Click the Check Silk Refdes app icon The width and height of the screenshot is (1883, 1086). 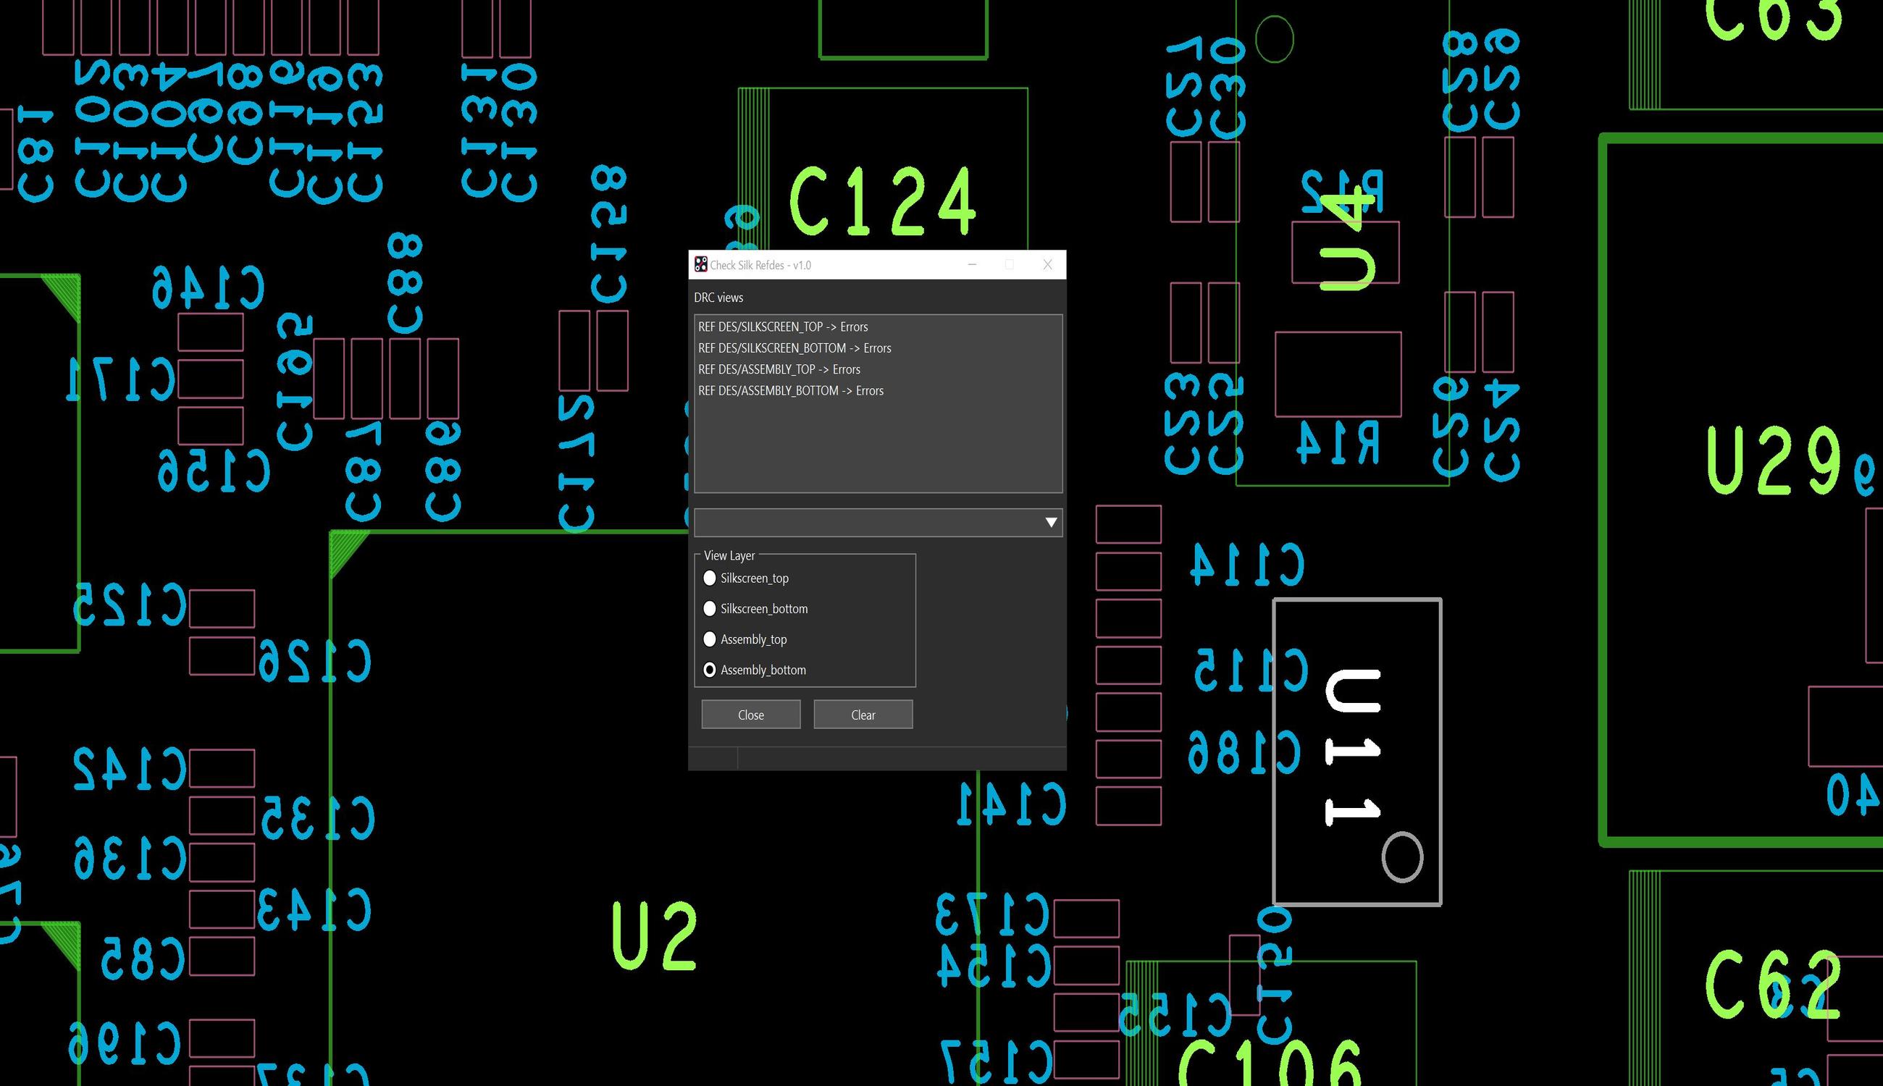(700, 264)
